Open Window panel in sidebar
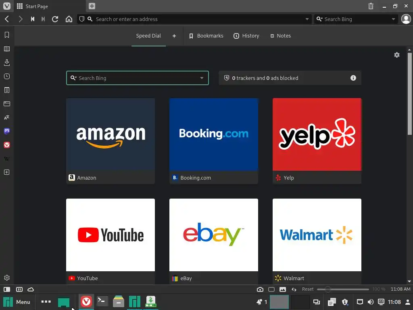The width and height of the screenshot is (413, 310). pos(7,104)
